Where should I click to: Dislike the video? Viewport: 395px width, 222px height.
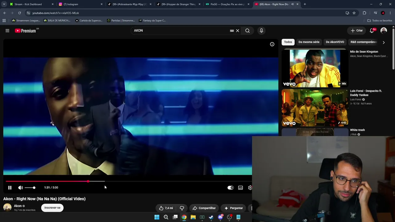(x=182, y=208)
